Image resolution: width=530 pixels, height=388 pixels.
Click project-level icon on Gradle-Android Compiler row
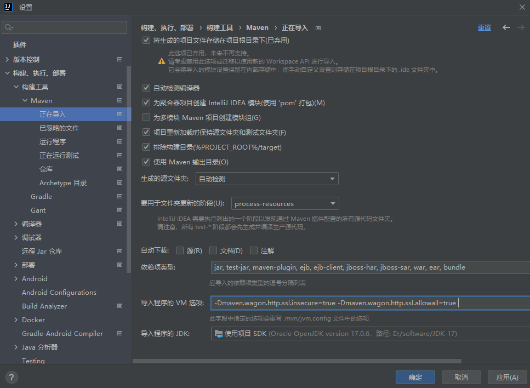[119, 333]
